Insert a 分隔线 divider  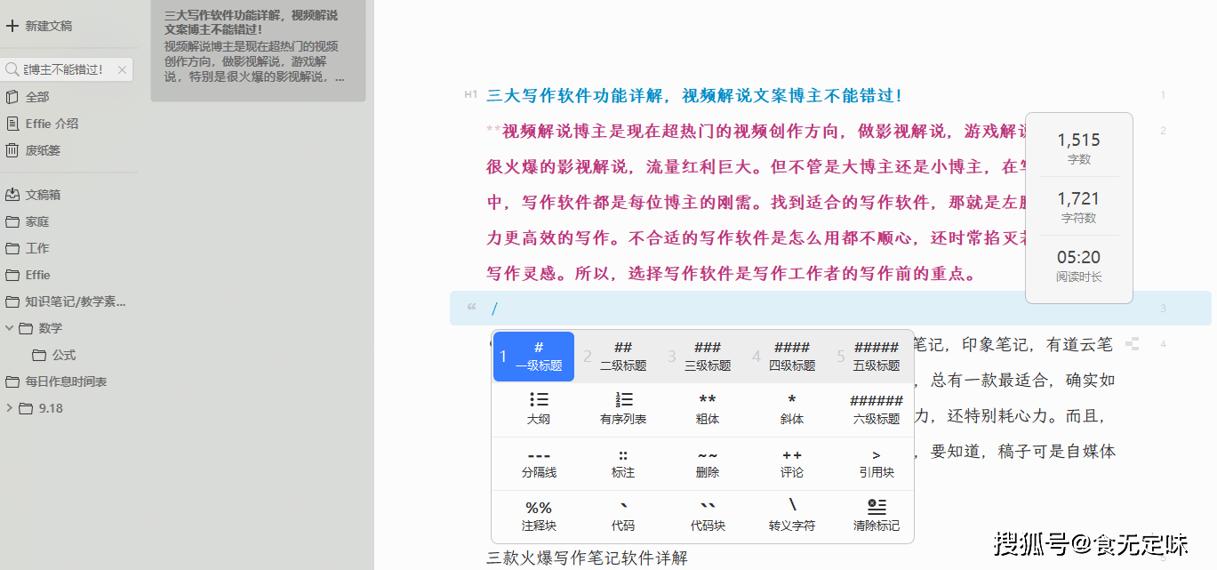click(x=538, y=462)
